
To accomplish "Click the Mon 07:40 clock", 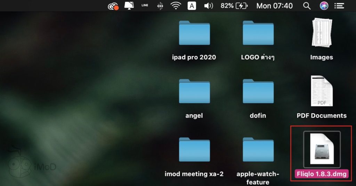I will (274, 6).
